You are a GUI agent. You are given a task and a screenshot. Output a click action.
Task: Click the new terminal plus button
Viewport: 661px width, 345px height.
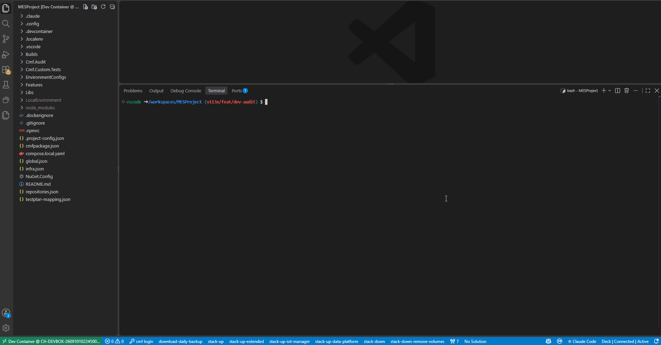tap(604, 91)
